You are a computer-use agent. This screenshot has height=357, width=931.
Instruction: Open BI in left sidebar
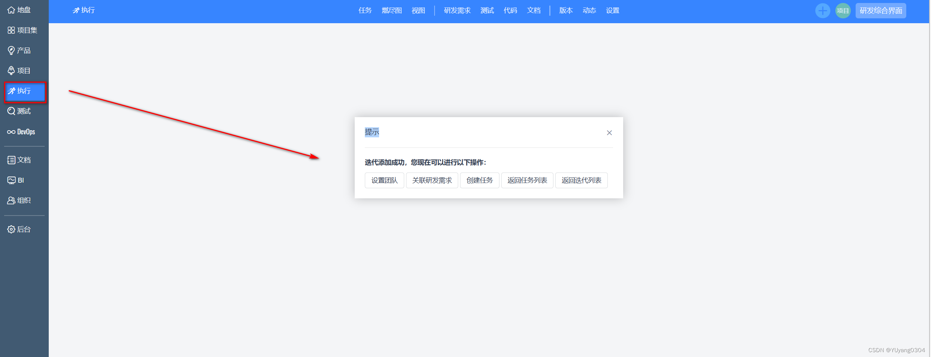pyautogui.click(x=16, y=180)
